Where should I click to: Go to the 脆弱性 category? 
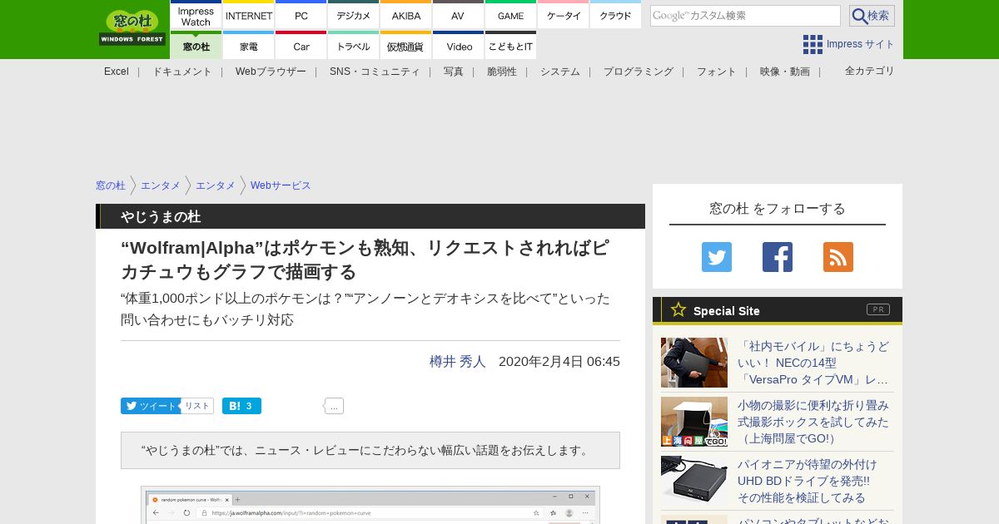502,72
